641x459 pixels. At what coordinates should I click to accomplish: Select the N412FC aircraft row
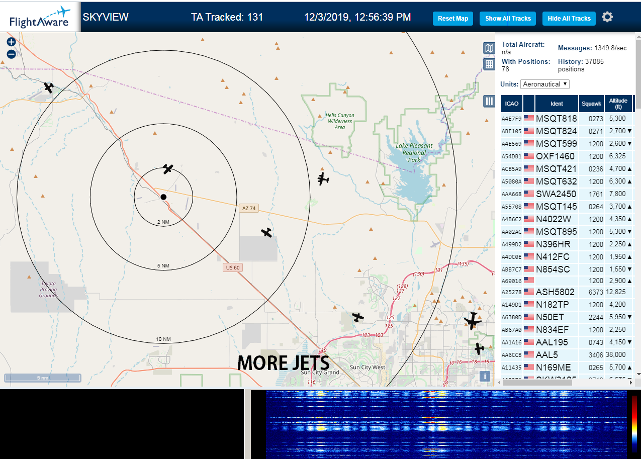[x=567, y=257]
